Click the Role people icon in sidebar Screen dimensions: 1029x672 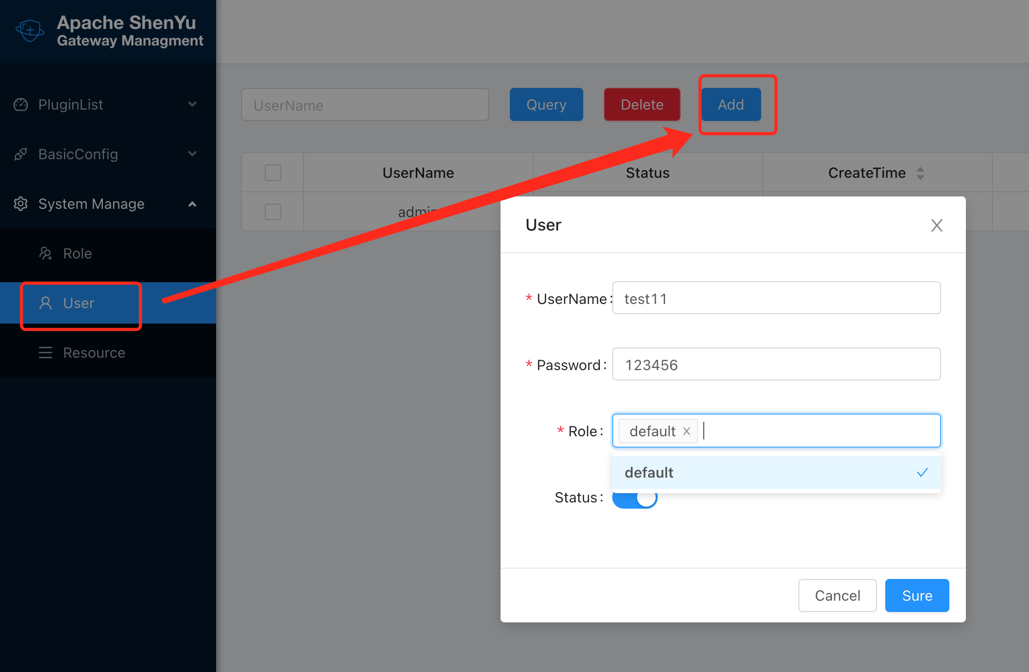(x=46, y=253)
